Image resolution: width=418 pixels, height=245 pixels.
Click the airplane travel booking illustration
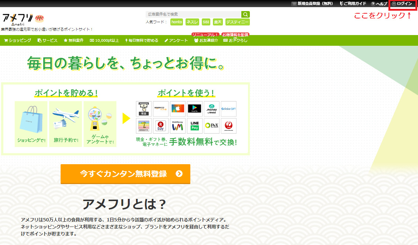(x=65, y=118)
